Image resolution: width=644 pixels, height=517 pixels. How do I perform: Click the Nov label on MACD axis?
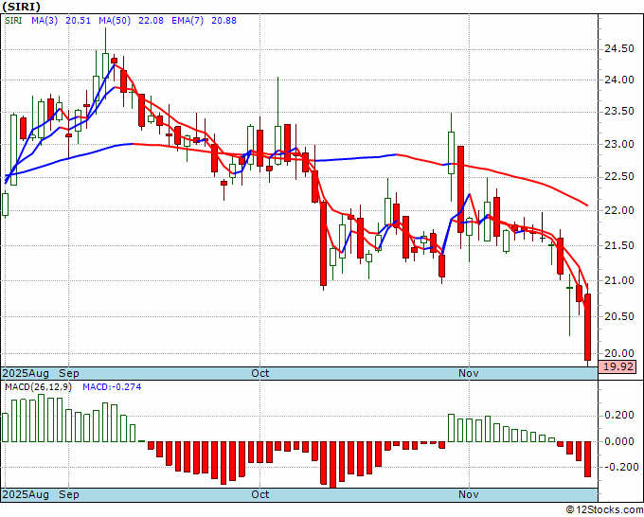tap(469, 494)
